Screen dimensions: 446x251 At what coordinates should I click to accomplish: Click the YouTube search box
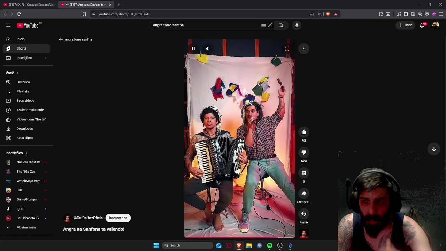coord(206,25)
